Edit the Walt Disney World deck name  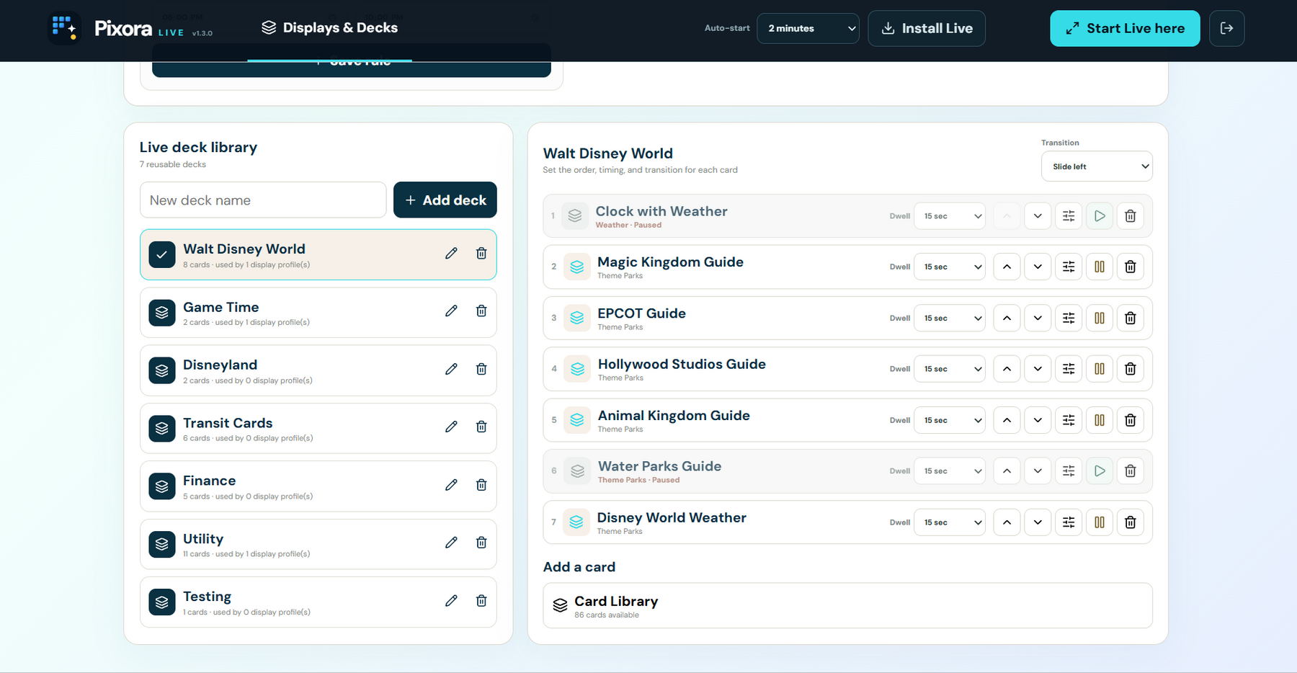point(451,253)
